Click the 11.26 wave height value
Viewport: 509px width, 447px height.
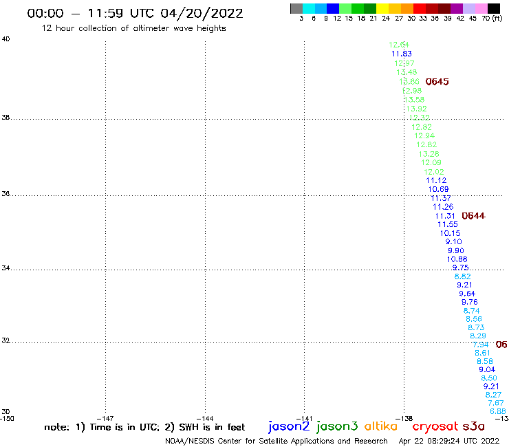443,207
